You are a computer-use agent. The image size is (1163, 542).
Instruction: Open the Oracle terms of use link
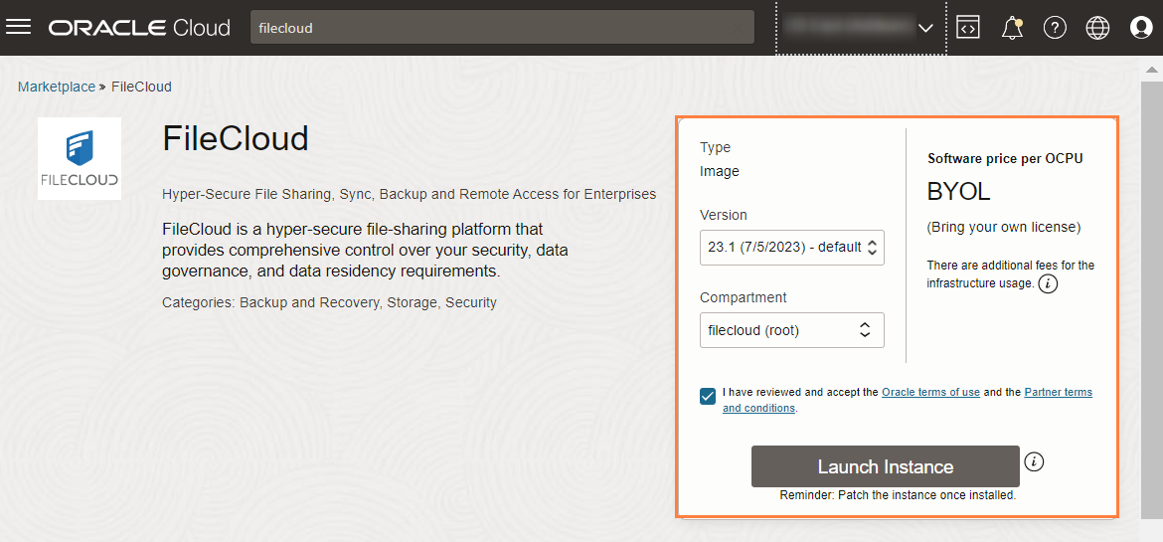point(930,393)
